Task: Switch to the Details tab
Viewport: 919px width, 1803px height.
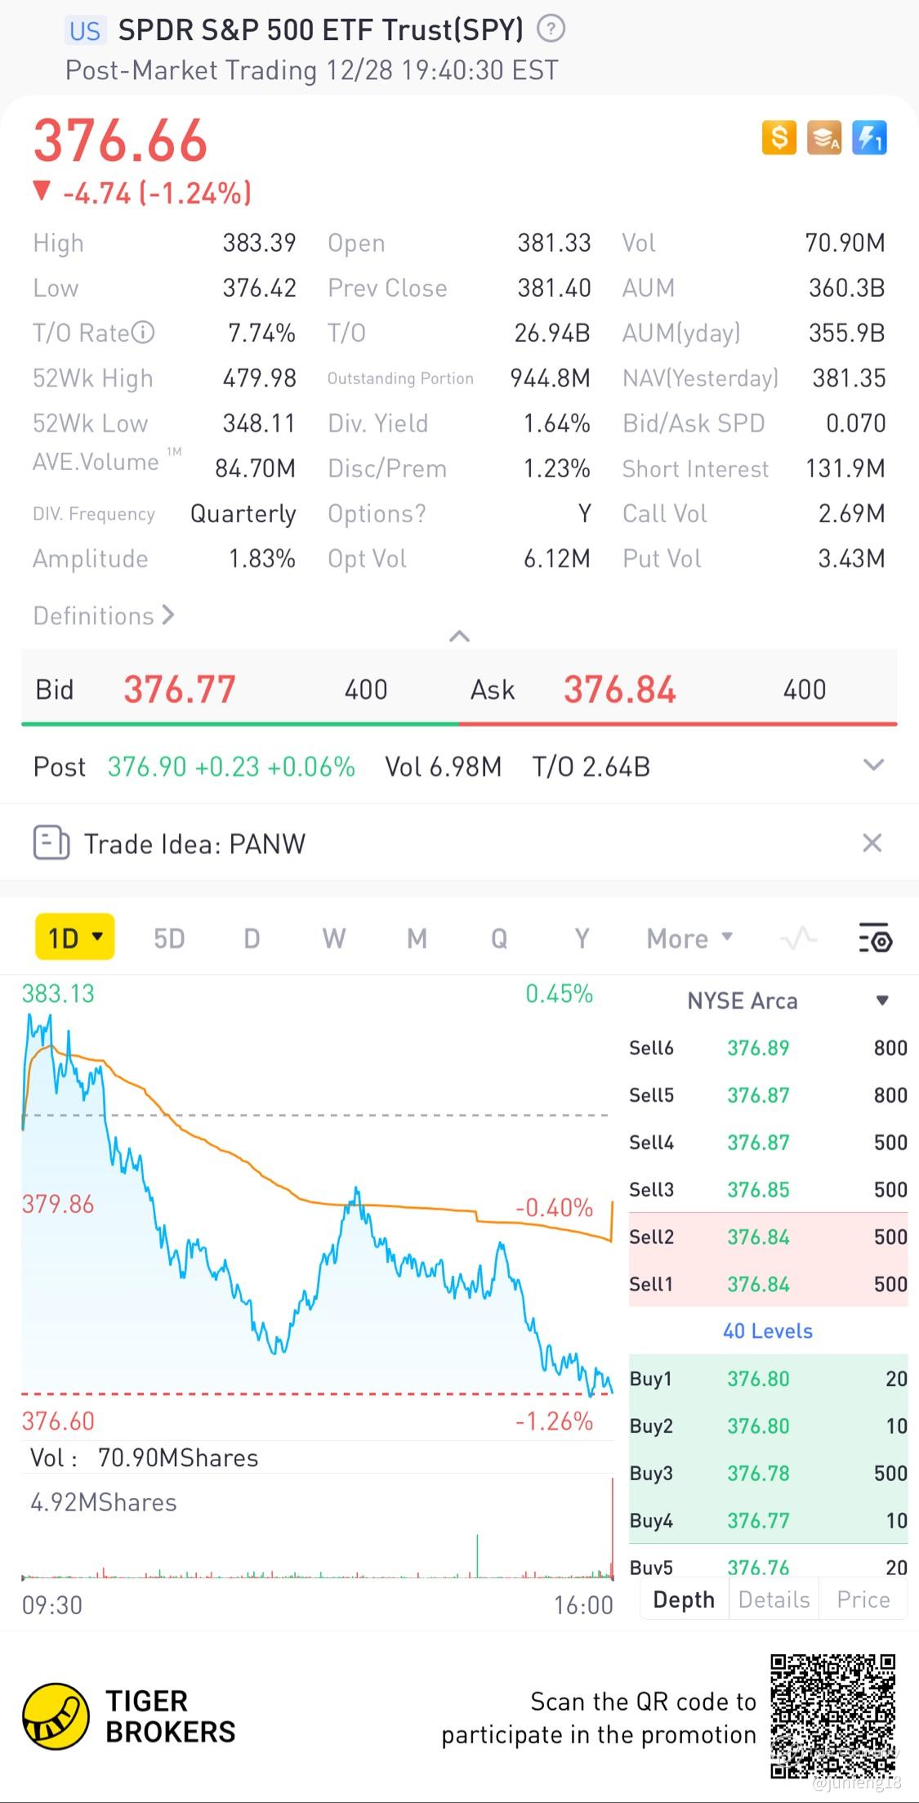Action: 774,1599
